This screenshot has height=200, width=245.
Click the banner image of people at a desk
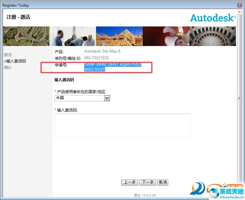73,36
